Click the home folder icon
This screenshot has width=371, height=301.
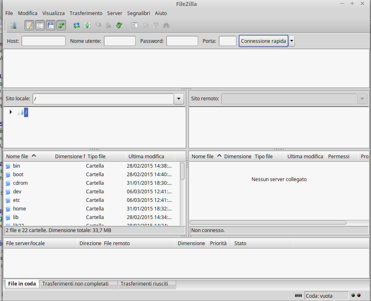pos(8,209)
